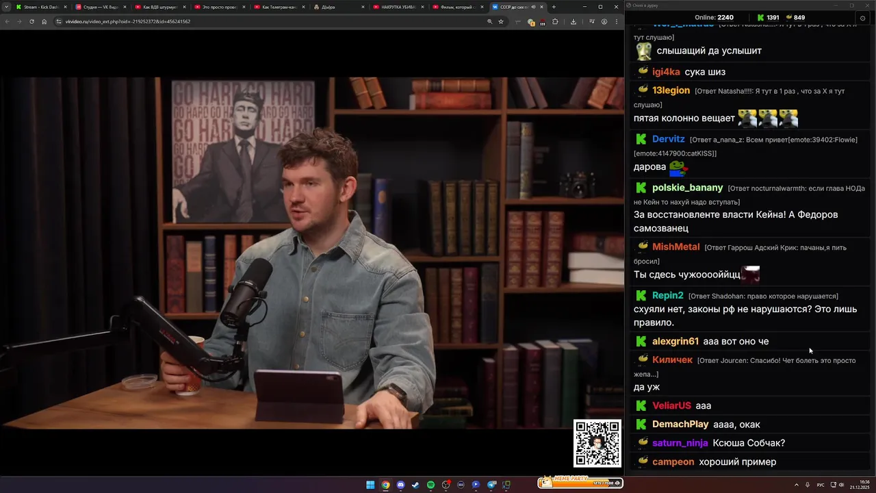Click the taskbar microphone tray icon
Image resolution: width=876 pixels, height=493 pixels.
click(808, 485)
